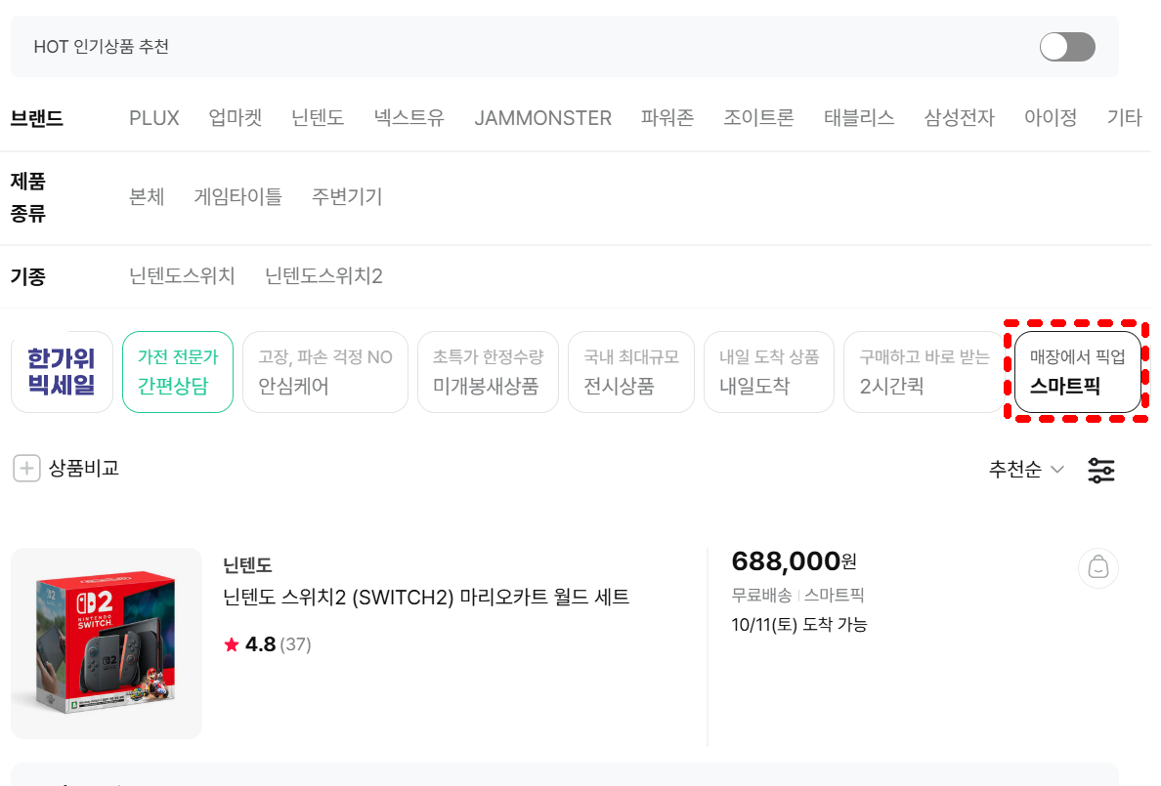Click the 간편상담 consultation button
This screenshot has width=1161, height=786.
(x=178, y=372)
